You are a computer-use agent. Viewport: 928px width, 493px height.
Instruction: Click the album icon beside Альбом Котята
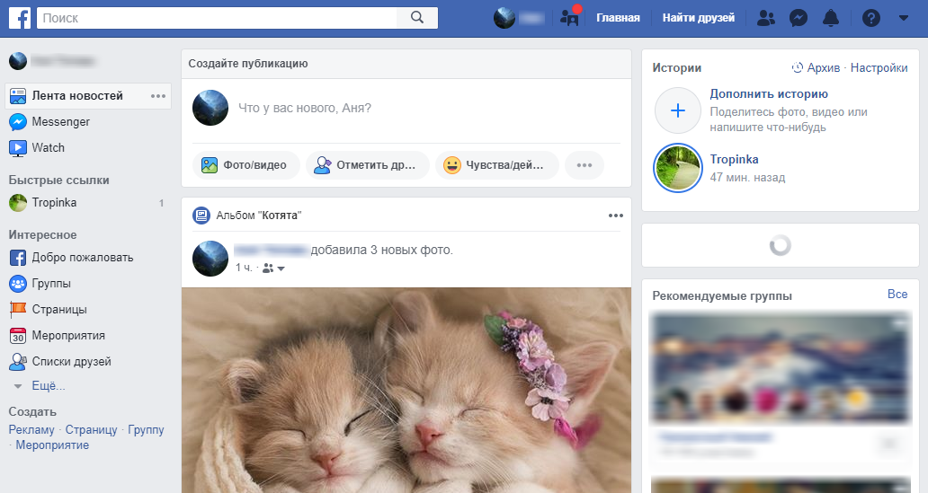pos(201,216)
